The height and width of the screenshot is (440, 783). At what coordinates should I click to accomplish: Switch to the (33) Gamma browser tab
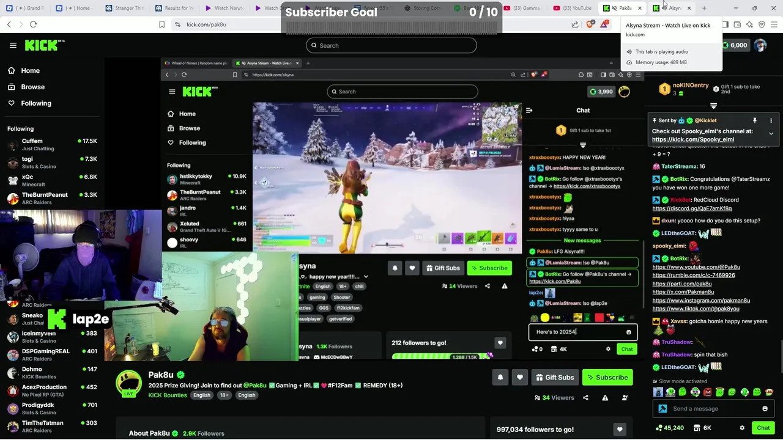tap(522, 8)
